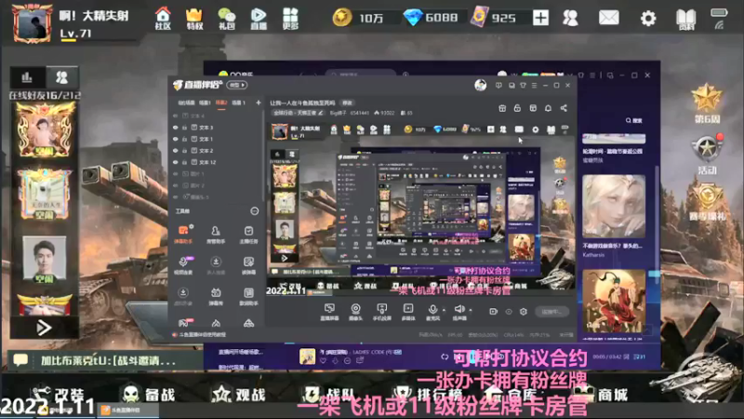Toggle visibility eye of layer 文本 4
The width and height of the screenshot is (744, 419).
[x=176, y=115]
